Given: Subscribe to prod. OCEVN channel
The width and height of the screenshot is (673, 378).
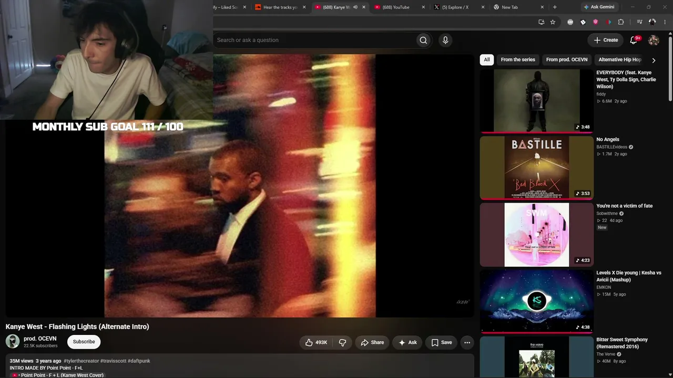Looking at the screenshot, I should [84, 342].
